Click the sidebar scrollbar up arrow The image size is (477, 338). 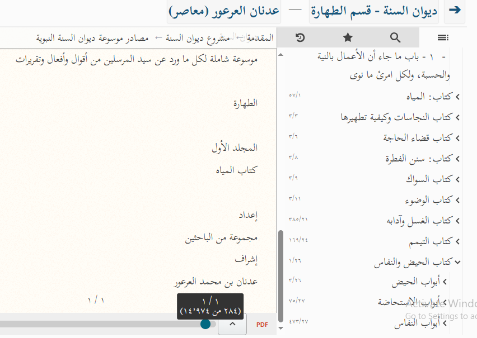[281, 55]
